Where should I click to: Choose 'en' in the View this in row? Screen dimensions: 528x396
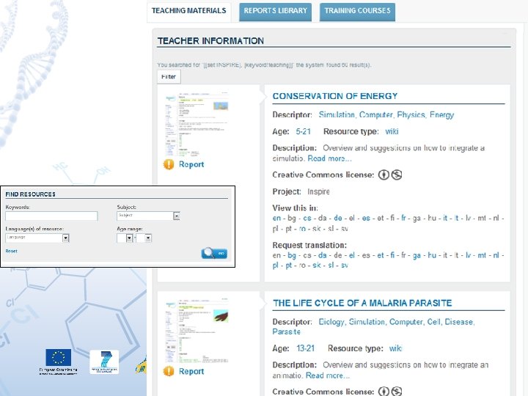click(276, 219)
